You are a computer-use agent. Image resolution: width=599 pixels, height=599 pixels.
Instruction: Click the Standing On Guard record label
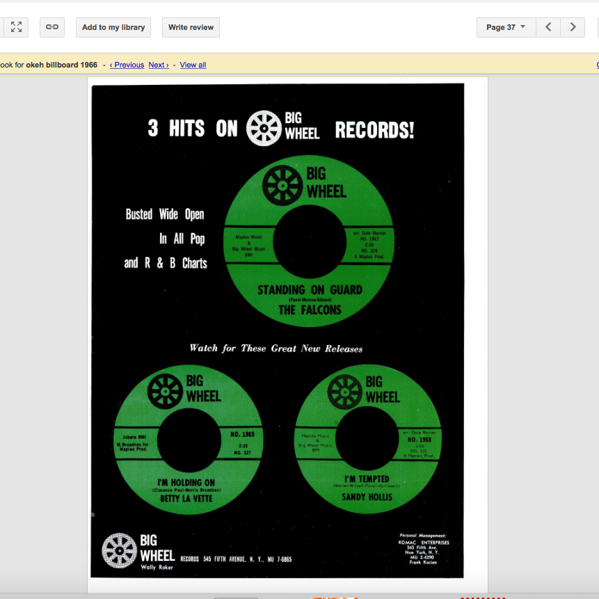[x=309, y=241]
